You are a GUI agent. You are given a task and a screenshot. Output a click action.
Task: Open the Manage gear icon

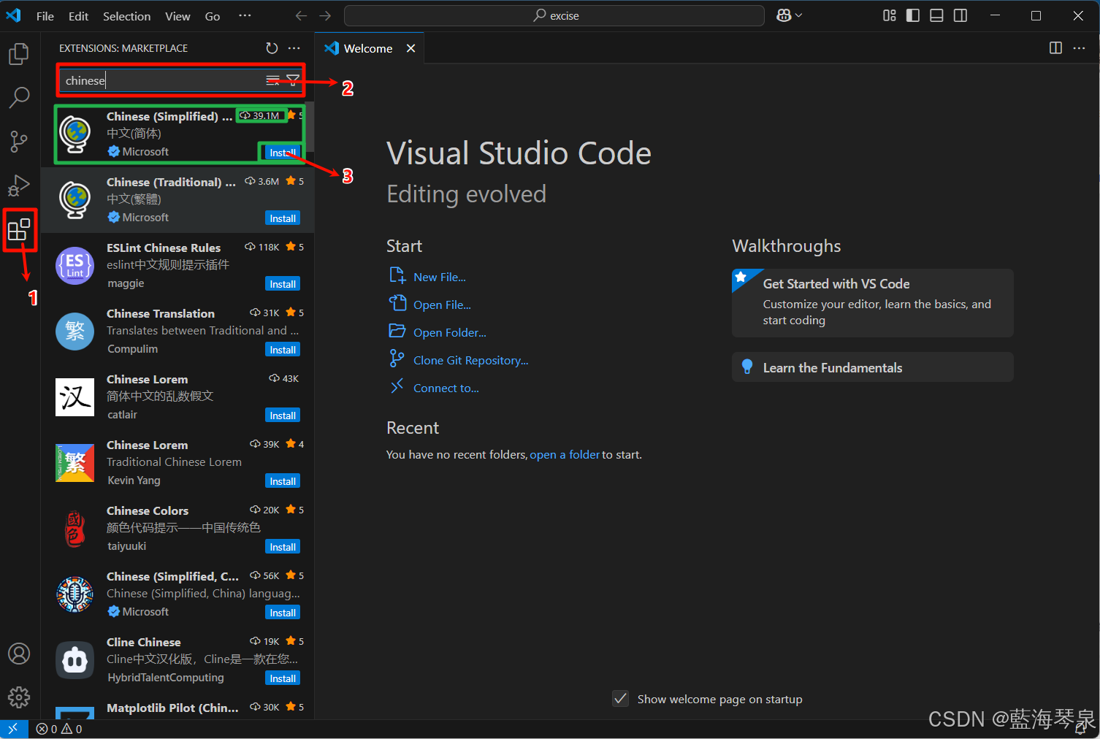point(19,697)
